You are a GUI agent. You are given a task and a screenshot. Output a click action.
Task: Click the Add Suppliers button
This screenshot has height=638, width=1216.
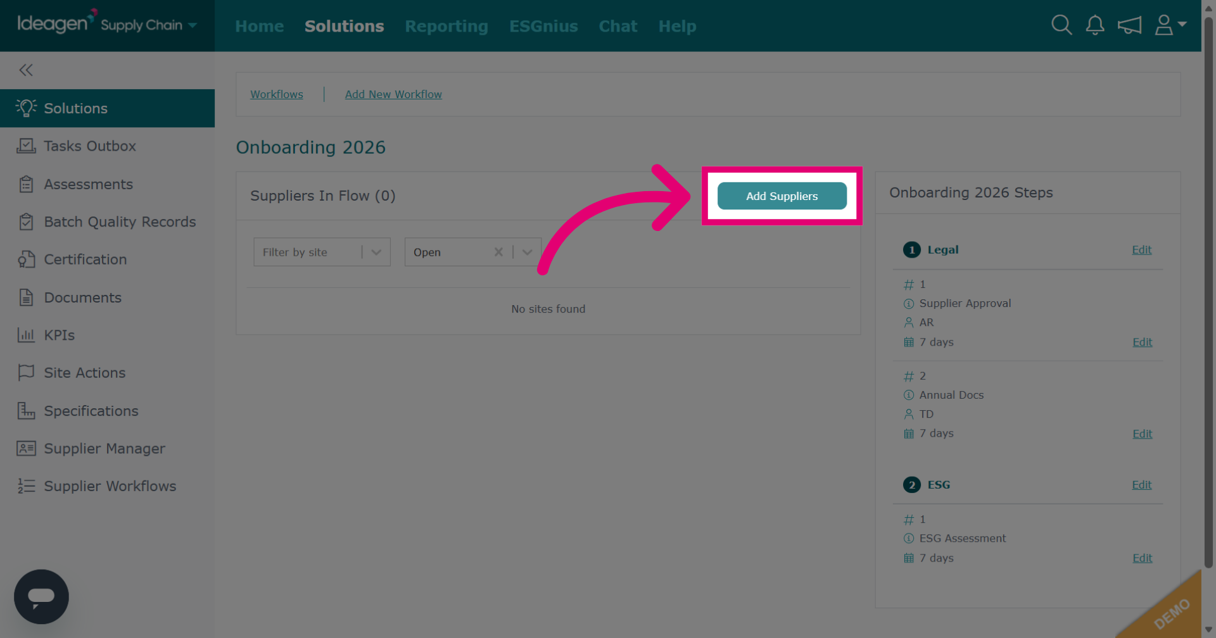[782, 196]
